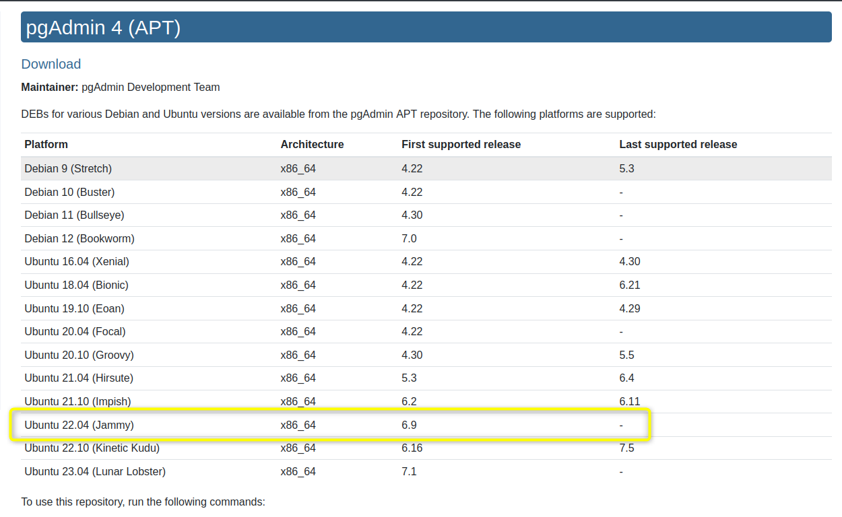Viewport: 842px width, 517px height.
Task: Click the Maintainer: pgAdmin Development Team line
Action: coord(121,87)
